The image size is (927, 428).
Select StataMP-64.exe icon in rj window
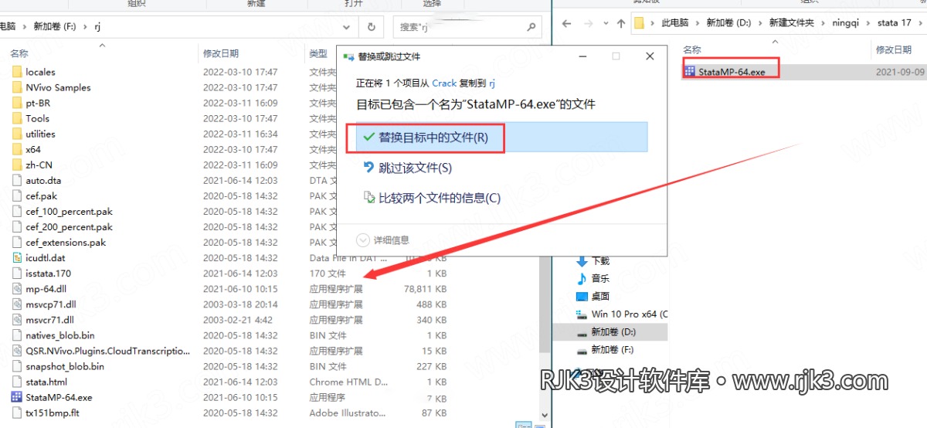[x=17, y=397]
